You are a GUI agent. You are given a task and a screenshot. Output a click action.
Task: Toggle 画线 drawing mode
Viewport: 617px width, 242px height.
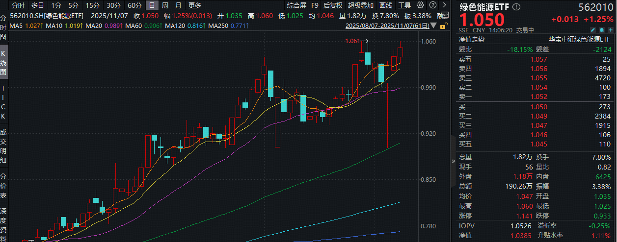[x=386, y=5]
